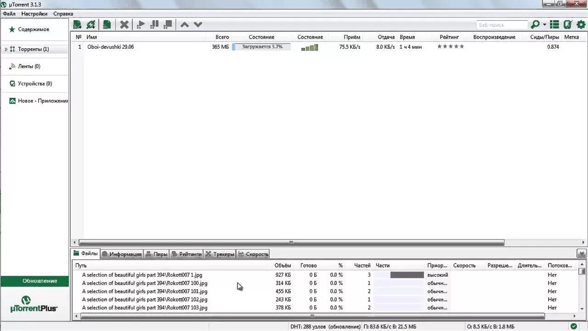Click the µTorrentPlus logo banner
Viewport: 588px width, 331px height.
(x=34, y=304)
